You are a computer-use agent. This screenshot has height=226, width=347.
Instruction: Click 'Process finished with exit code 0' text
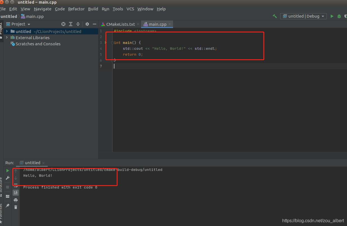(x=60, y=187)
